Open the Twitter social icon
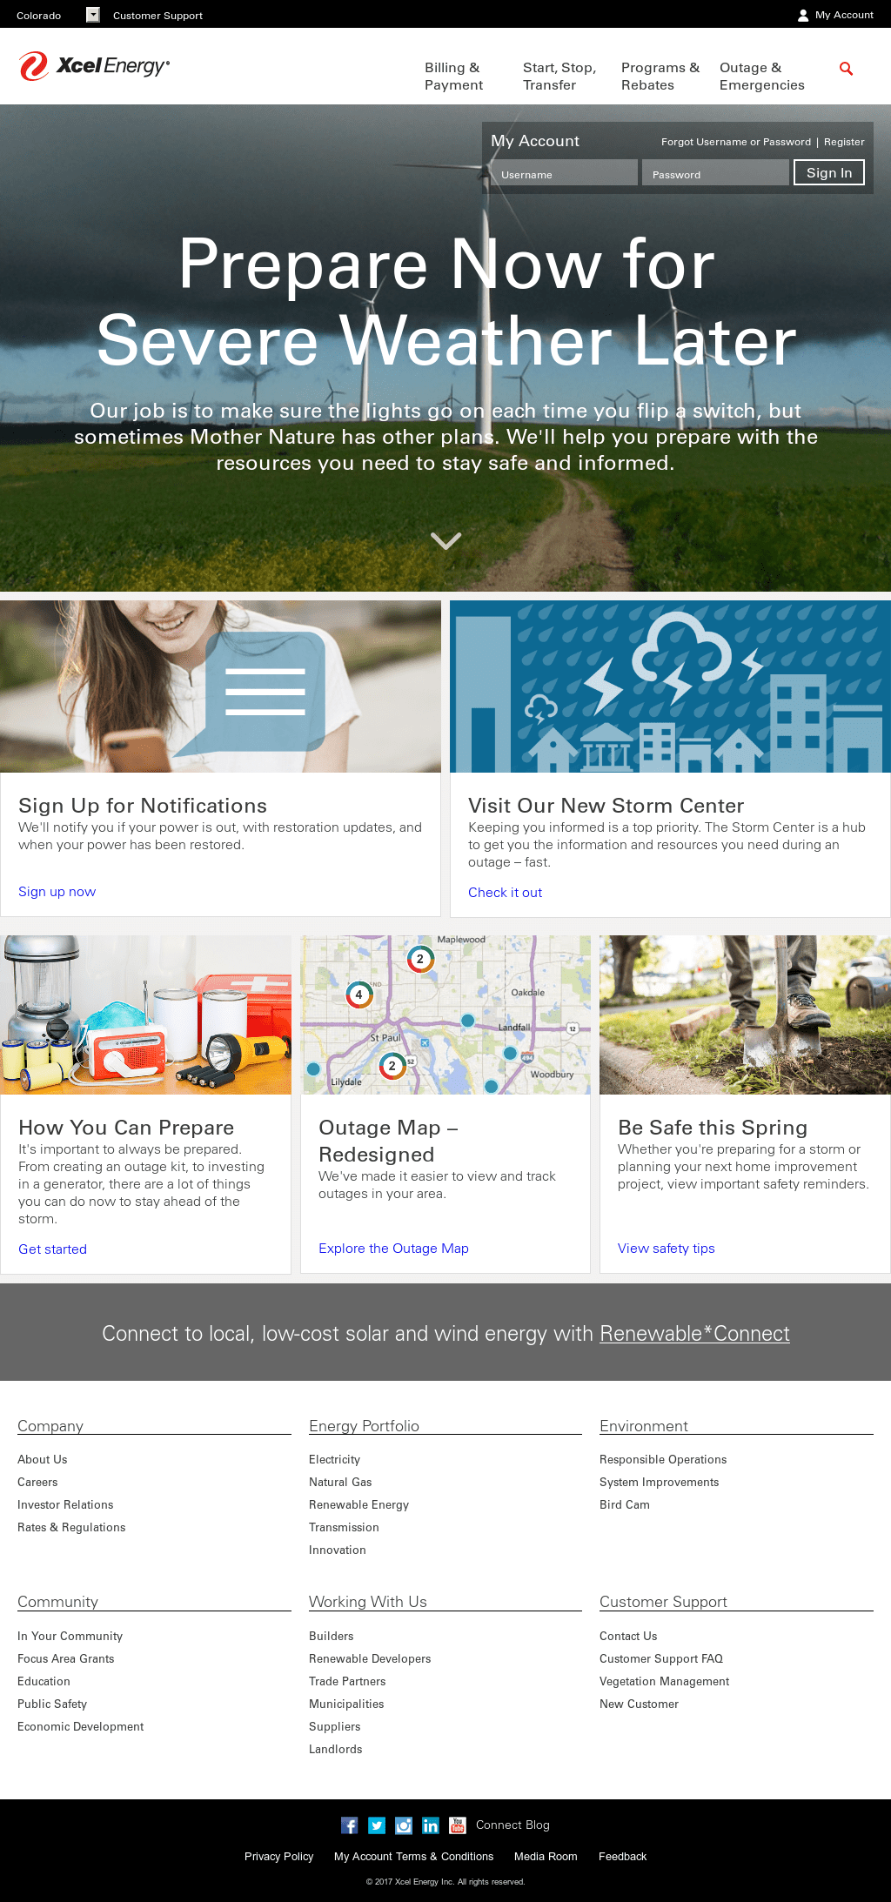The width and height of the screenshot is (891, 1902). pyautogui.click(x=377, y=1825)
